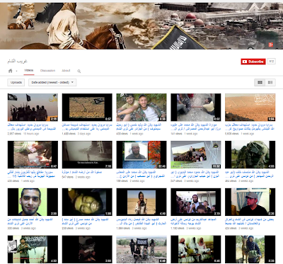Click the title link above 547 views
The width and height of the screenshot is (283, 264).
coord(81,172)
